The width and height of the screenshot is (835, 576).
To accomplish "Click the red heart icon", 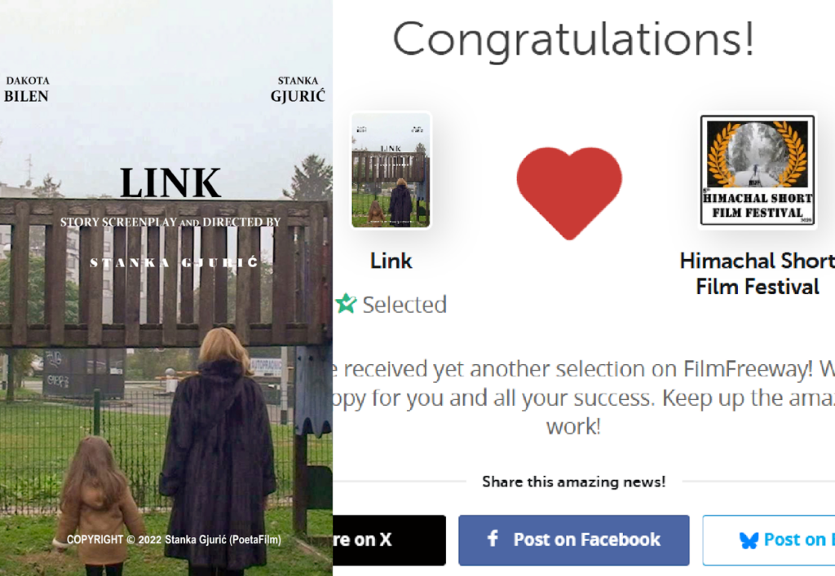I will 568,193.
